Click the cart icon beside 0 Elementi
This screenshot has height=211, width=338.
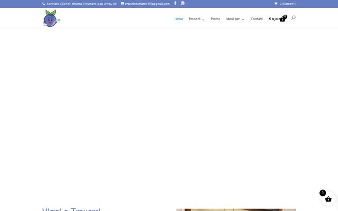pos(276,3)
